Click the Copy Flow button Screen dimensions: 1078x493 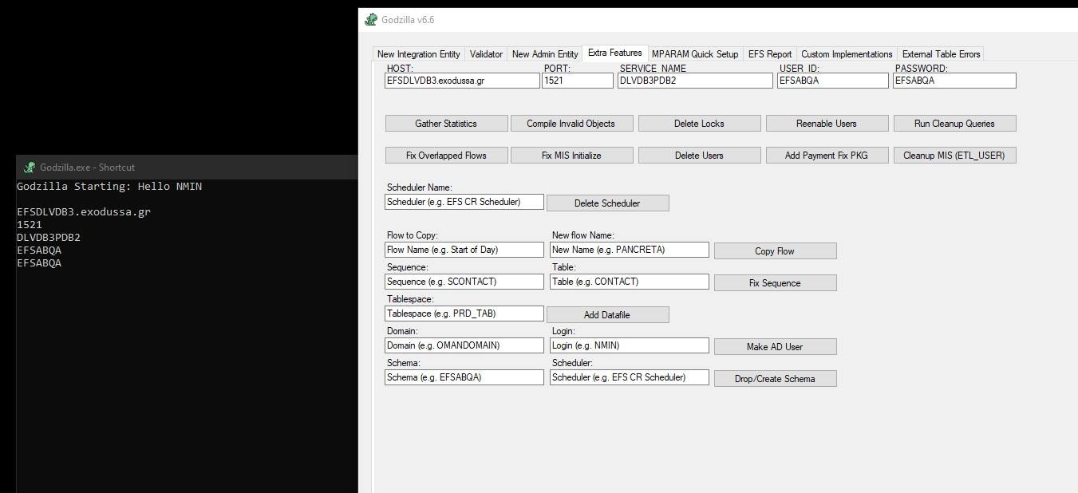click(774, 251)
